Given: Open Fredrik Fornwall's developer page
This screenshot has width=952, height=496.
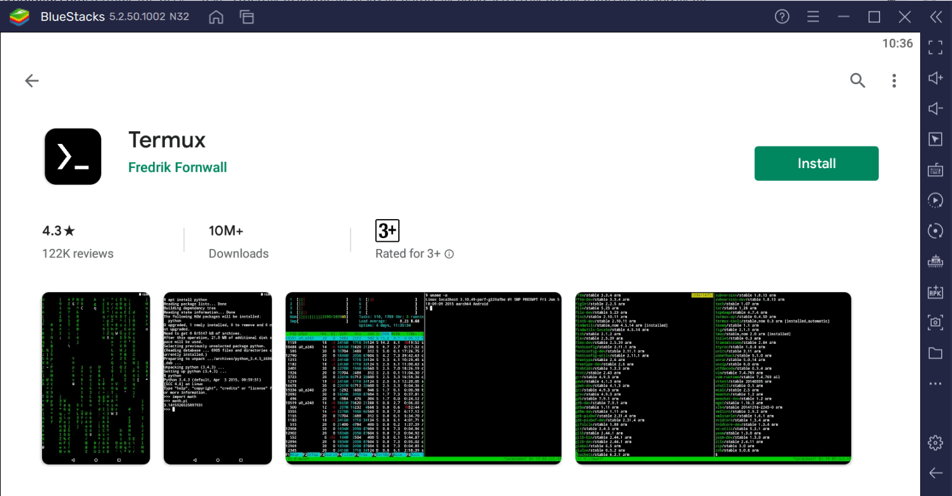Looking at the screenshot, I should (x=177, y=167).
